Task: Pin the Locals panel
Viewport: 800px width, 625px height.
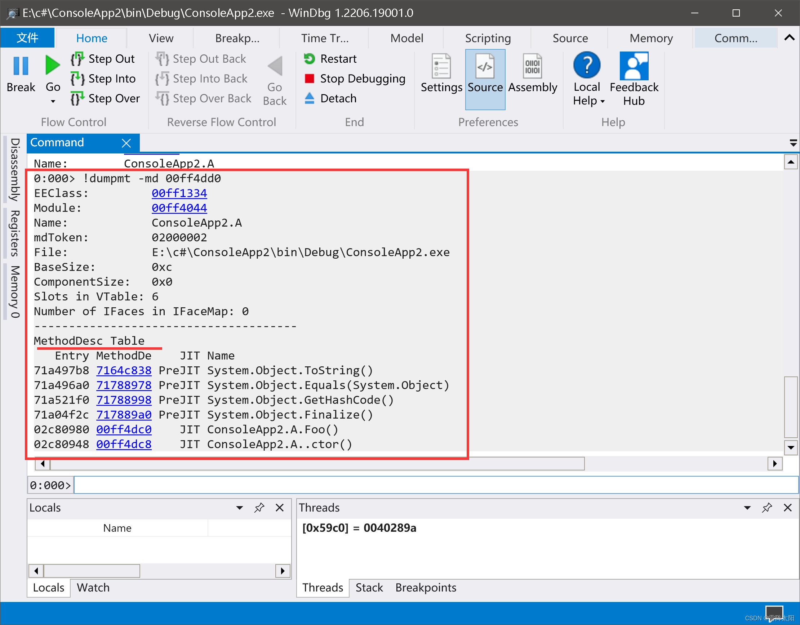Action: pos(259,508)
